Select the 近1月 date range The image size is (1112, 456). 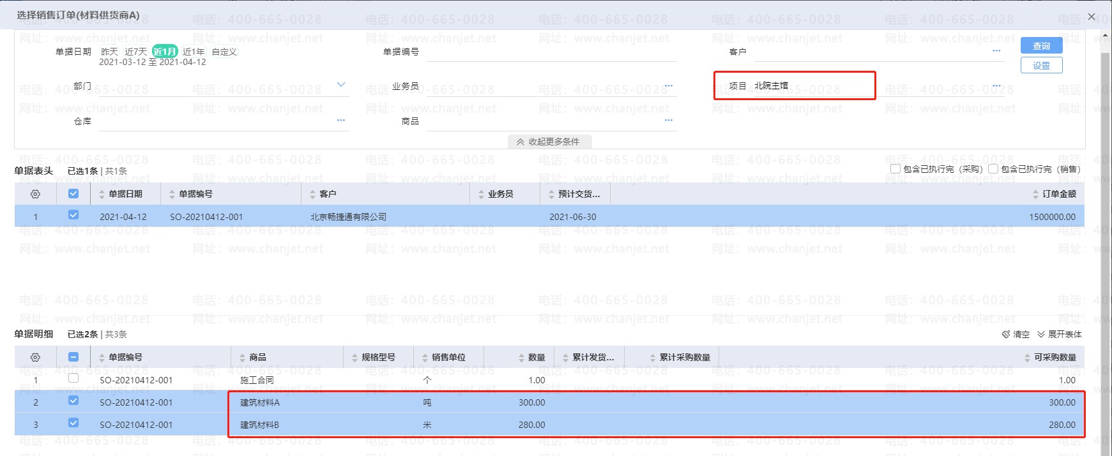(165, 52)
